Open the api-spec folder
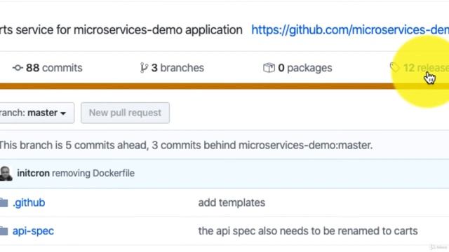This screenshot has height=252, width=449. click(33, 231)
